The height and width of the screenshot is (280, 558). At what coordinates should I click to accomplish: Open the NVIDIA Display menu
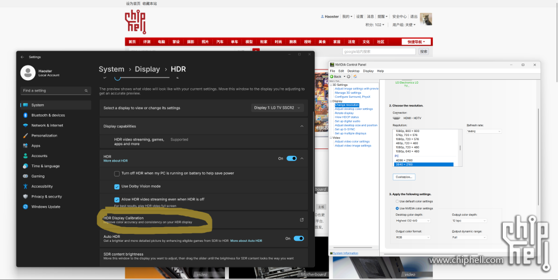coord(368,71)
